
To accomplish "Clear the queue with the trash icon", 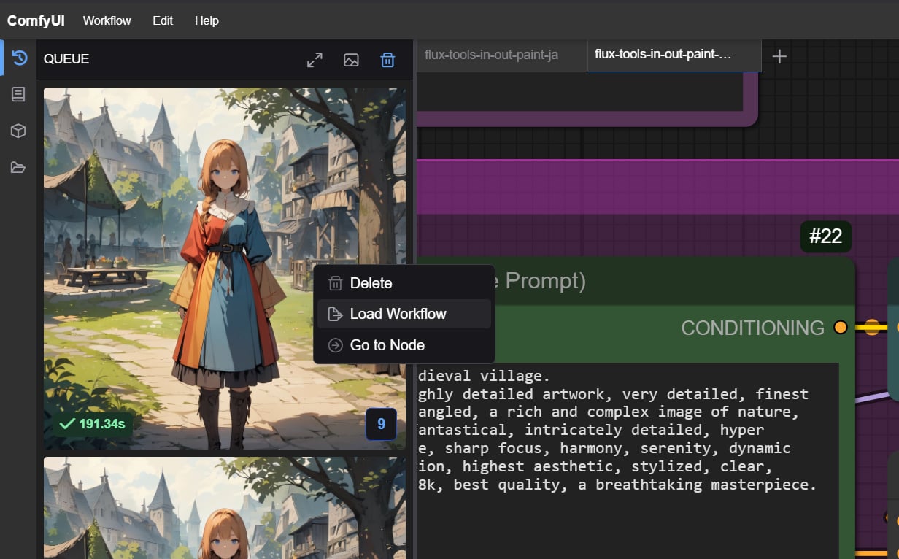I will (387, 60).
